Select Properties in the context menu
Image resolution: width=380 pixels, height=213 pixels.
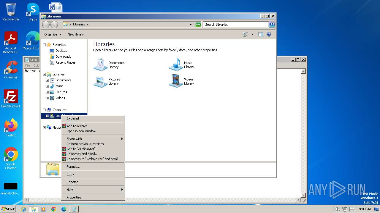coord(93,197)
